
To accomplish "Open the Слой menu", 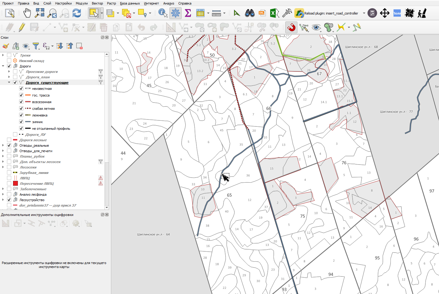I will tap(47, 3).
